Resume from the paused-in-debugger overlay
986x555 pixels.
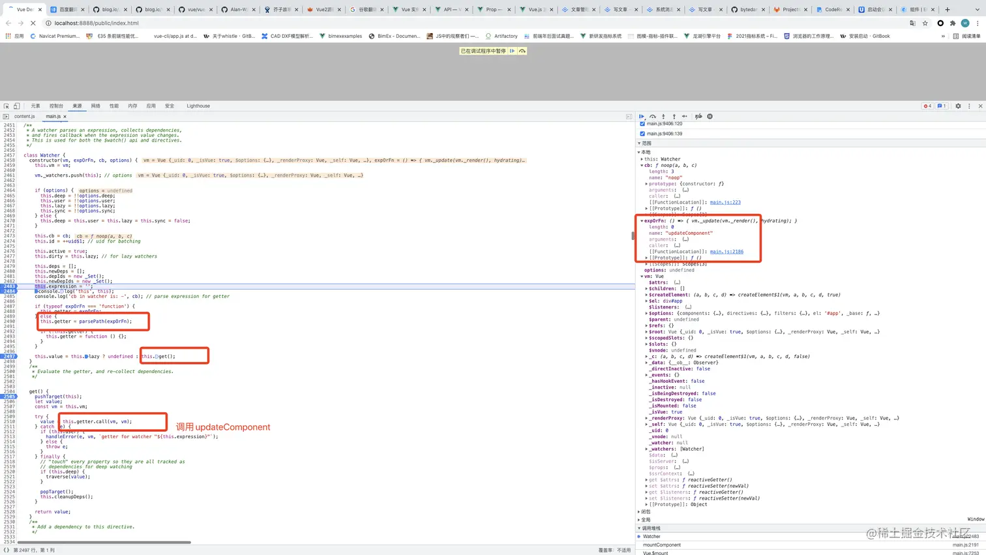point(513,51)
